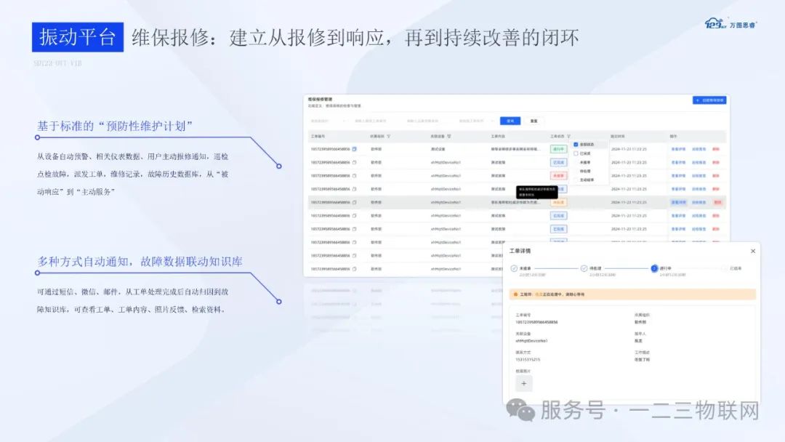Viewport: 785px width, 442px height.
Task: Click red 删除 link in the green 进行中 row
Action: 716,149
